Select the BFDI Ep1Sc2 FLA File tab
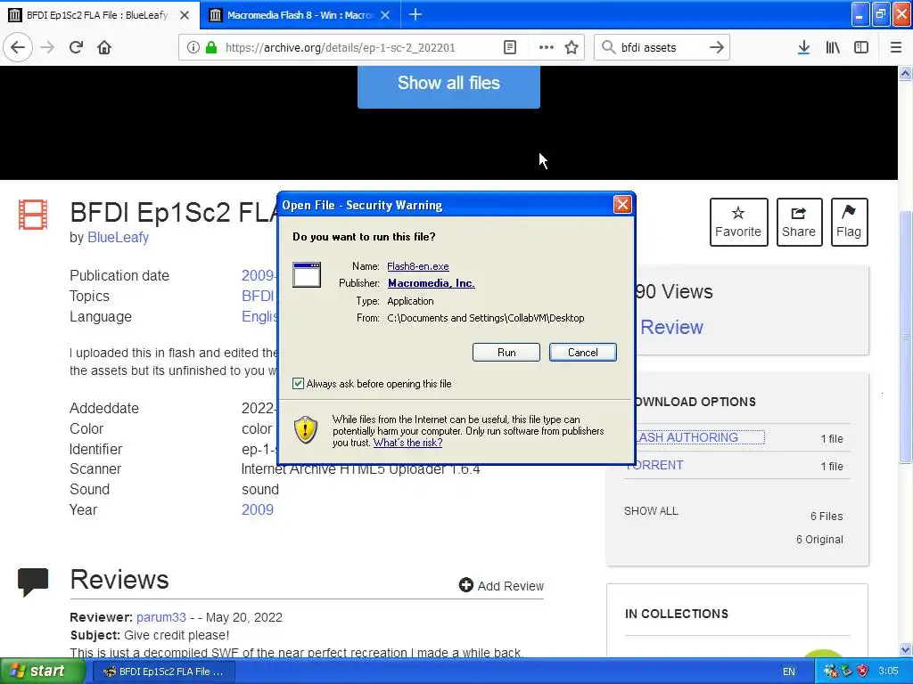The height and width of the screenshot is (684, 913). click(x=99, y=15)
